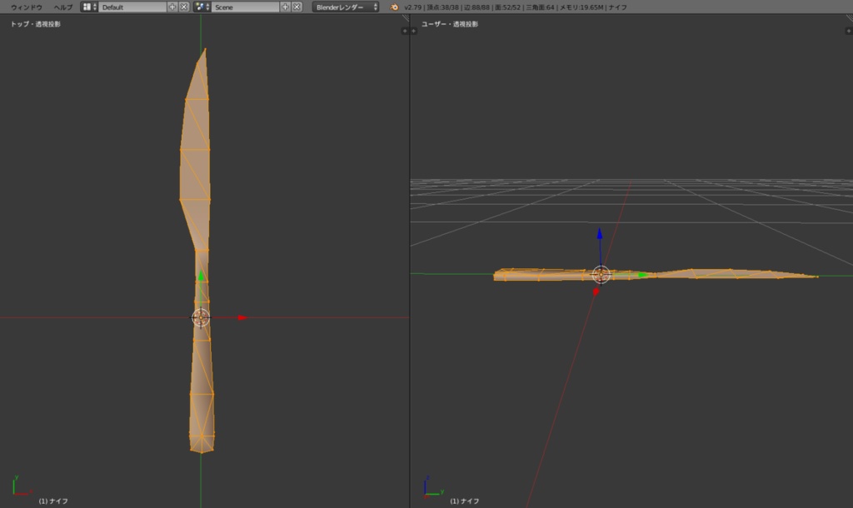Click the Scene name field
This screenshot has height=508, width=853.
point(246,7)
